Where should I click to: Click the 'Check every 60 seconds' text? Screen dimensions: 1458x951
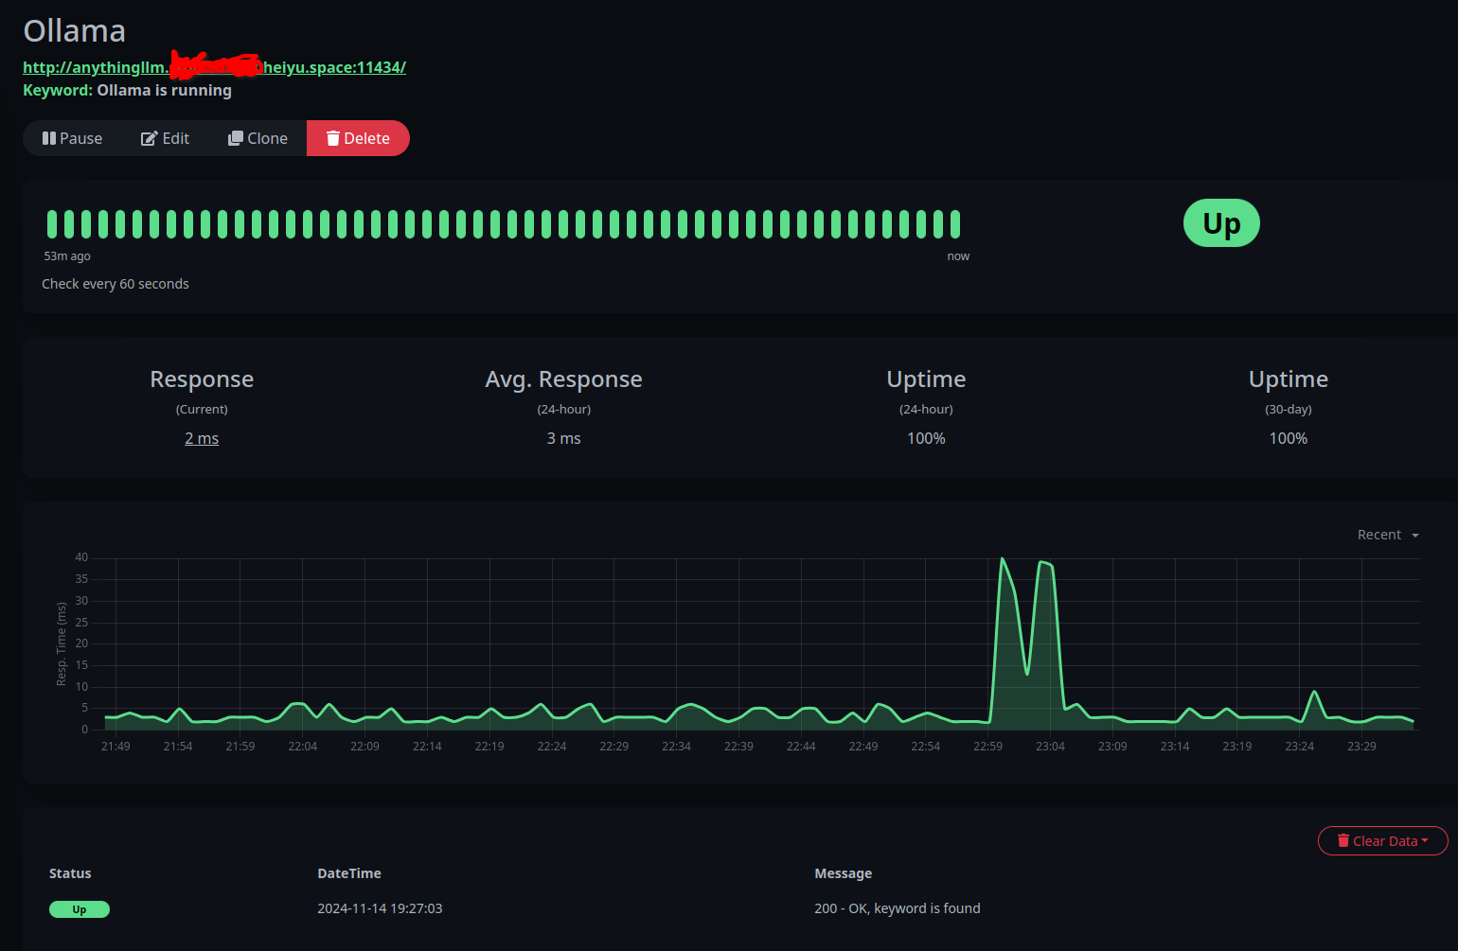[116, 284]
